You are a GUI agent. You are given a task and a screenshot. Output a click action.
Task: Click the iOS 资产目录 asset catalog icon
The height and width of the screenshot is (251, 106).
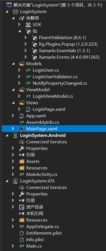coord(22,207)
